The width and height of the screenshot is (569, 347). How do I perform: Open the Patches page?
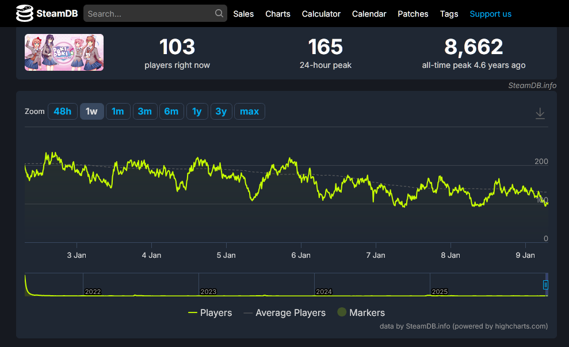[x=413, y=14]
